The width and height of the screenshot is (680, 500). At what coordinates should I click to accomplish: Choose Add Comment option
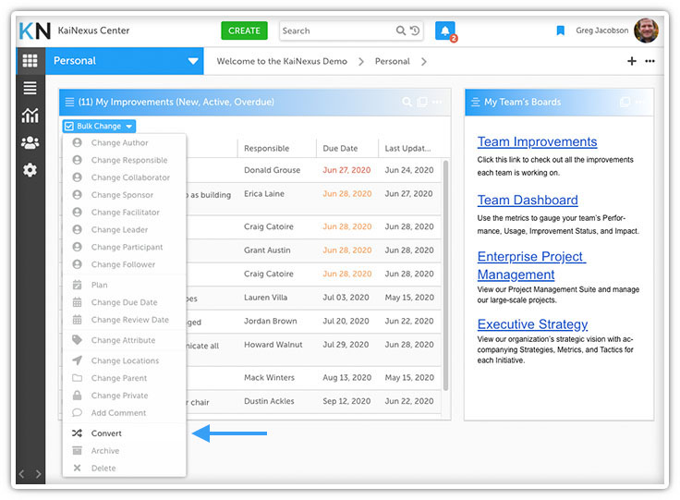coord(125,413)
